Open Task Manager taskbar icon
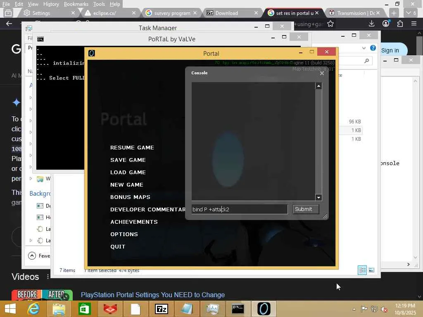423x317 pixels. coord(212,309)
